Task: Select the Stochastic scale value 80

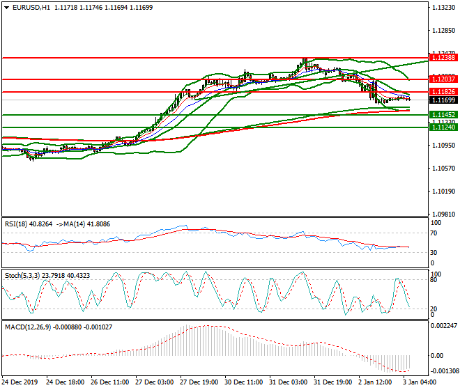Action: click(434, 280)
